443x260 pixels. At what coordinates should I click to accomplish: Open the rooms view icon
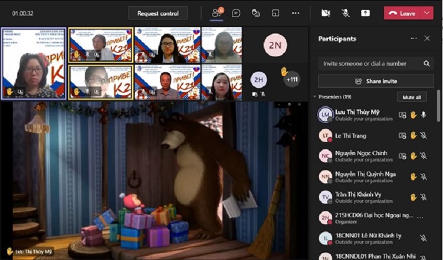(x=275, y=13)
